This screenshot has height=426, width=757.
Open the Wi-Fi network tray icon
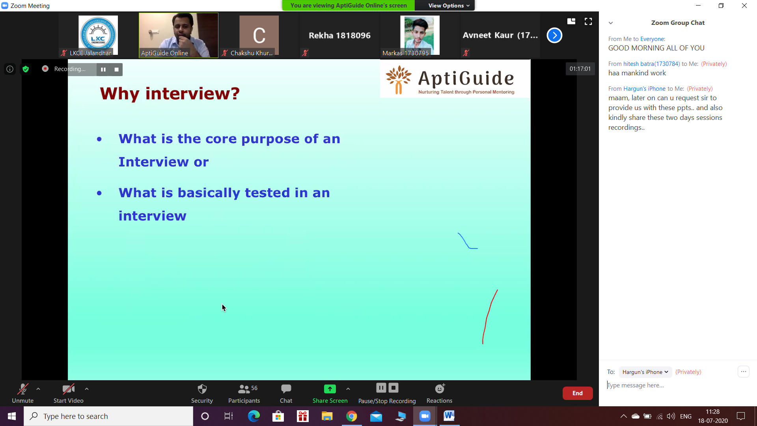[660, 416]
